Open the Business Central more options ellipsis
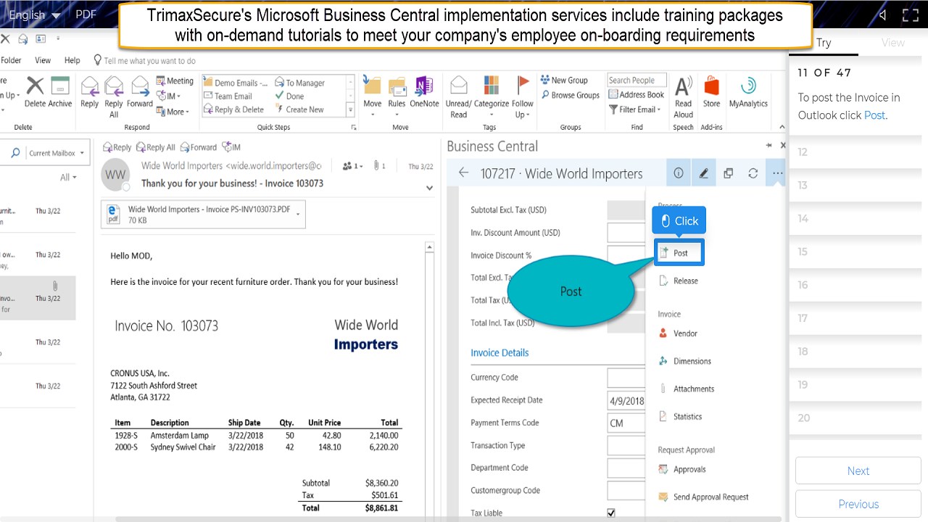The height and width of the screenshot is (522, 928). tap(777, 173)
